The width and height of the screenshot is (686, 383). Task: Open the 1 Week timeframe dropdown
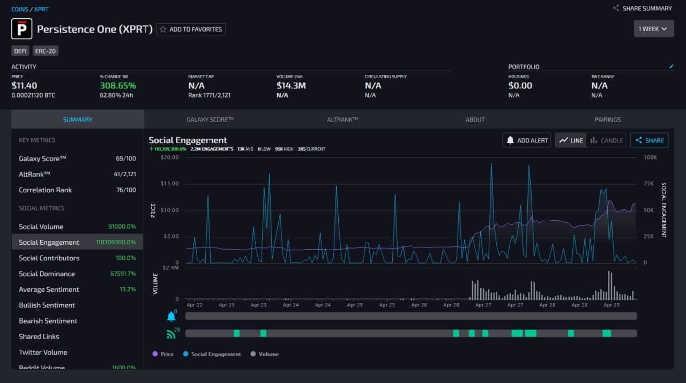click(654, 29)
